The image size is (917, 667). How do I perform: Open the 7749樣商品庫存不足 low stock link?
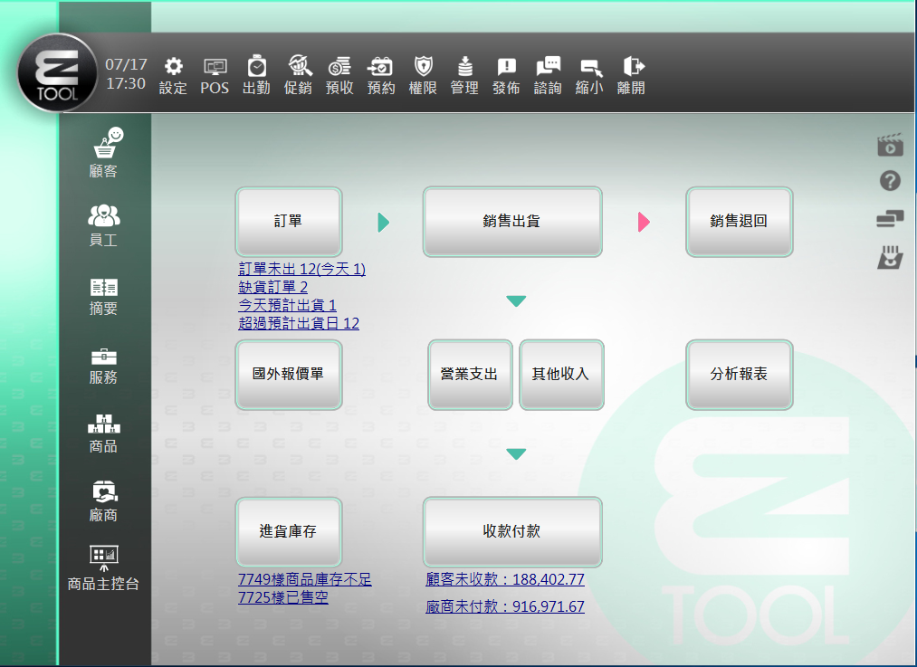tap(305, 579)
